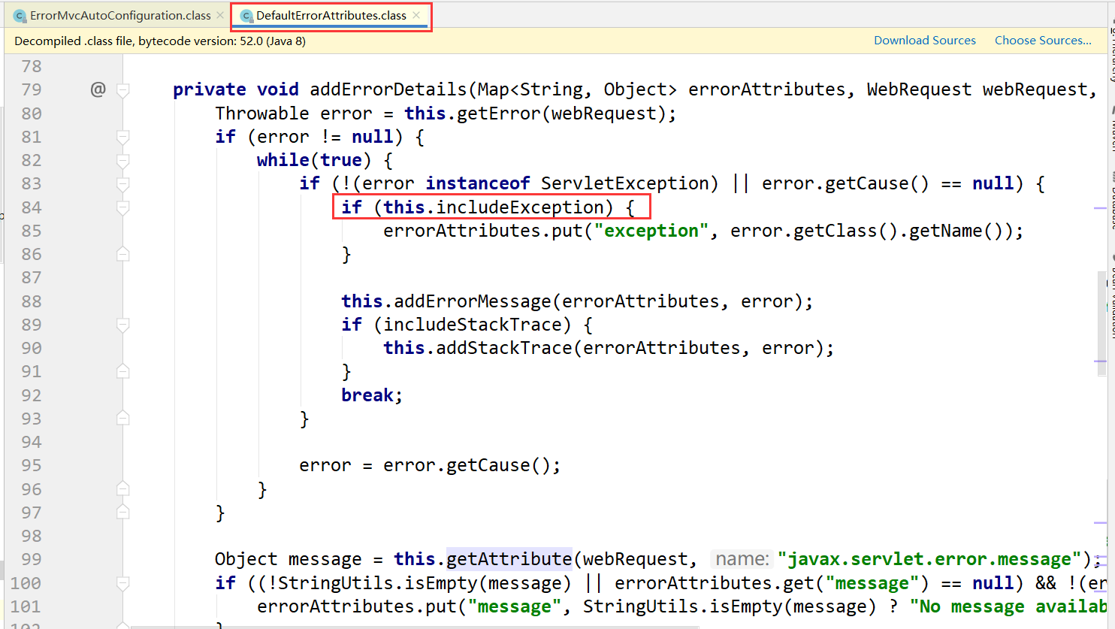Collapse the includeException if-block at line 84
The height and width of the screenshot is (629, 1115).
123,207
